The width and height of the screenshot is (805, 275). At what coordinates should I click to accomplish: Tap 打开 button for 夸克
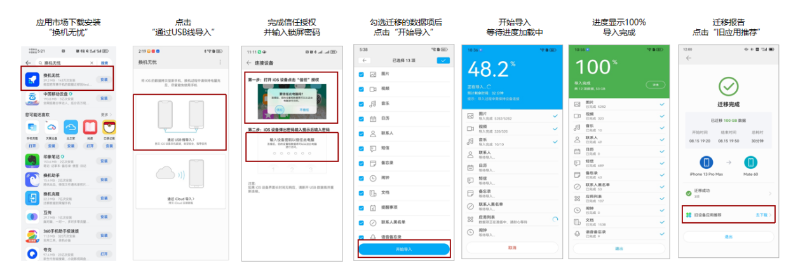coord(104,253)
